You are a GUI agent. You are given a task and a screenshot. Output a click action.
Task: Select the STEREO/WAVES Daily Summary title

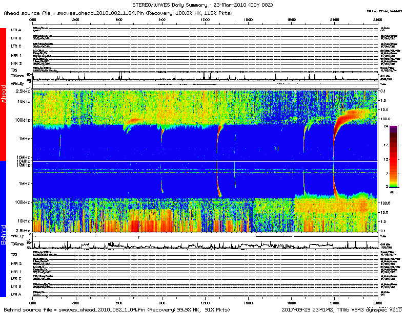point(202,5)
